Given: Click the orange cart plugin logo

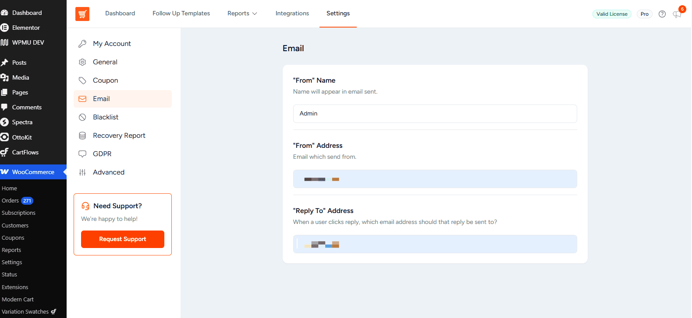Looking at the screenshot, I should (x=82, y=14).
